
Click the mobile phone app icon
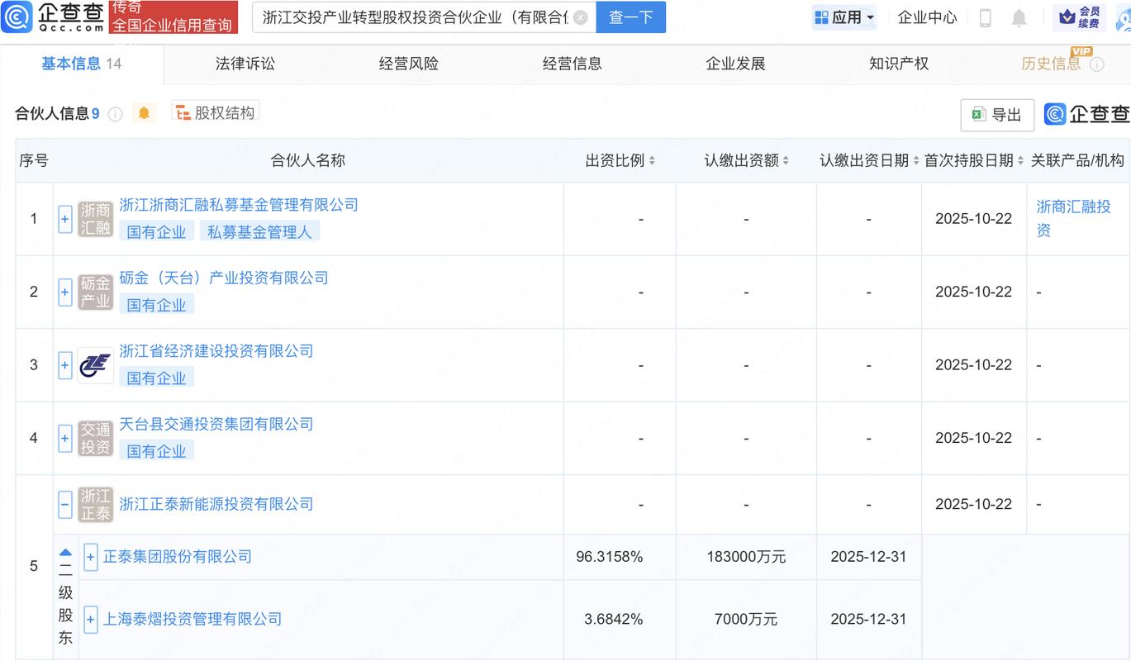[x=985, y=17]
